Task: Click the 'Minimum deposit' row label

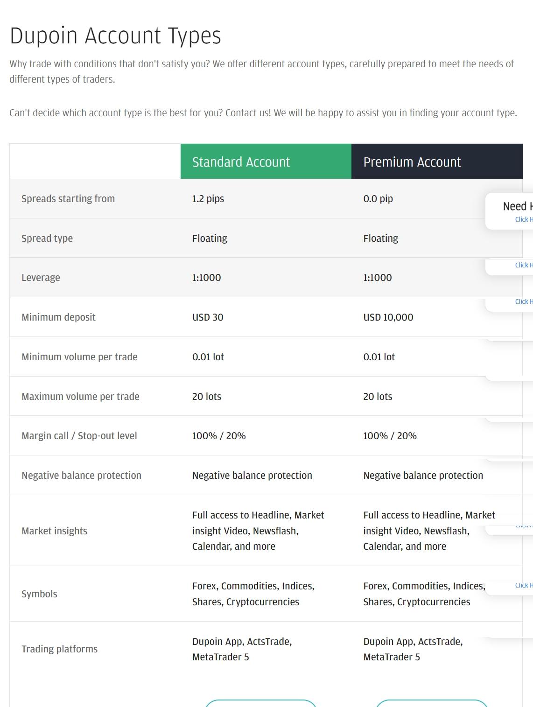Action: tap(58, 317)
